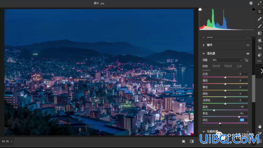The height and width of the screenshot is (148, 263).
Task: Click the highlighted 洋红 value field
Action: (243, 120)
